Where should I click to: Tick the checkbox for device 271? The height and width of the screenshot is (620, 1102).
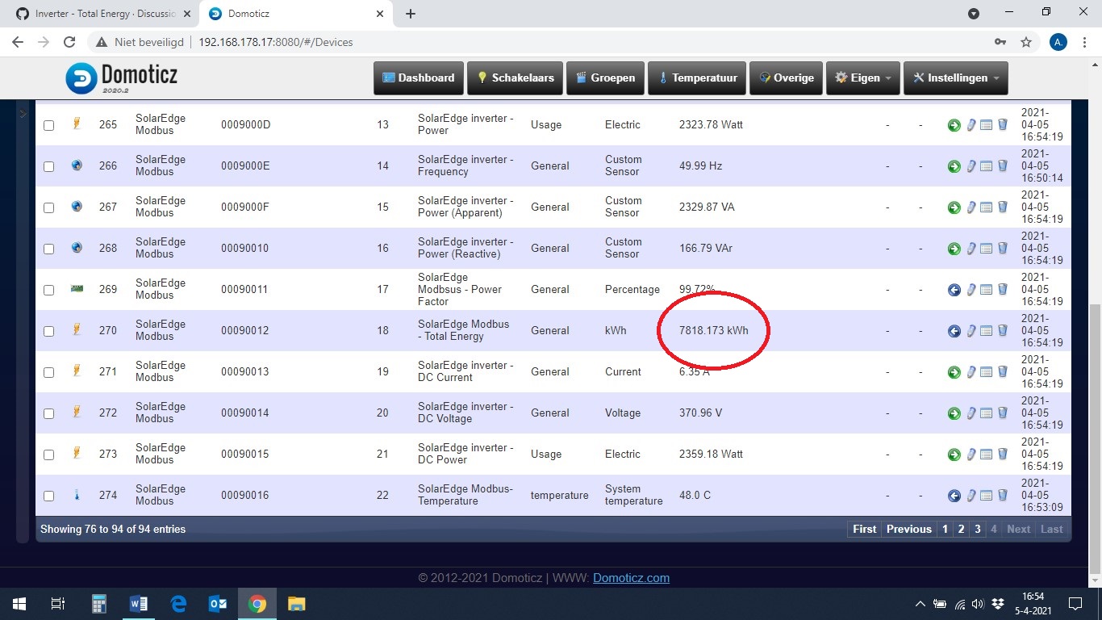tap(49, 372)
